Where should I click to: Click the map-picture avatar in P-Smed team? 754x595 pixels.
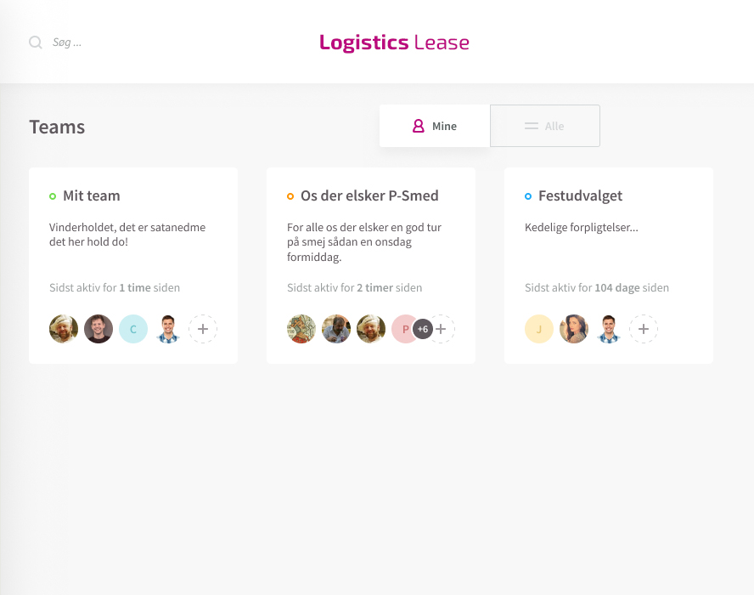coord(301,329)
